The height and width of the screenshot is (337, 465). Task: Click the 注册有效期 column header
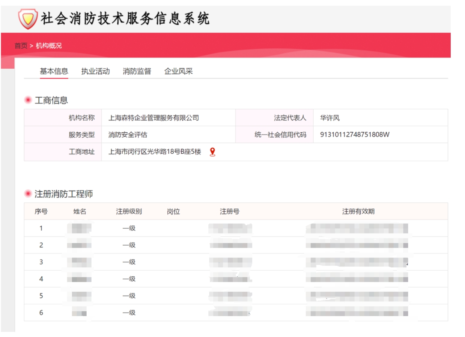click(358, 211)
